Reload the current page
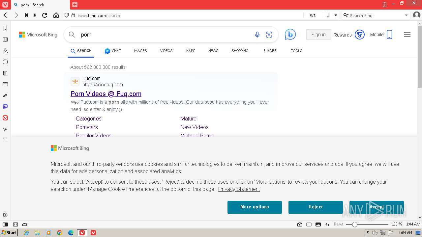 45,15
